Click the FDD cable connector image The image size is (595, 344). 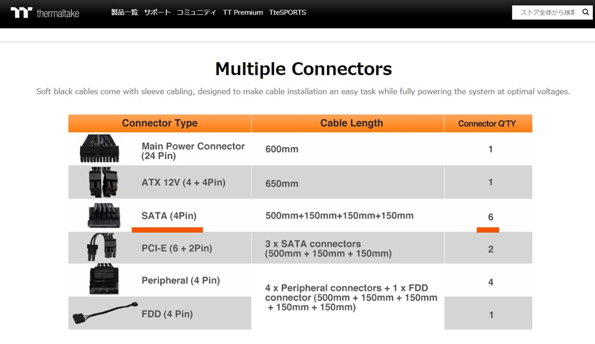coord(105,314)
